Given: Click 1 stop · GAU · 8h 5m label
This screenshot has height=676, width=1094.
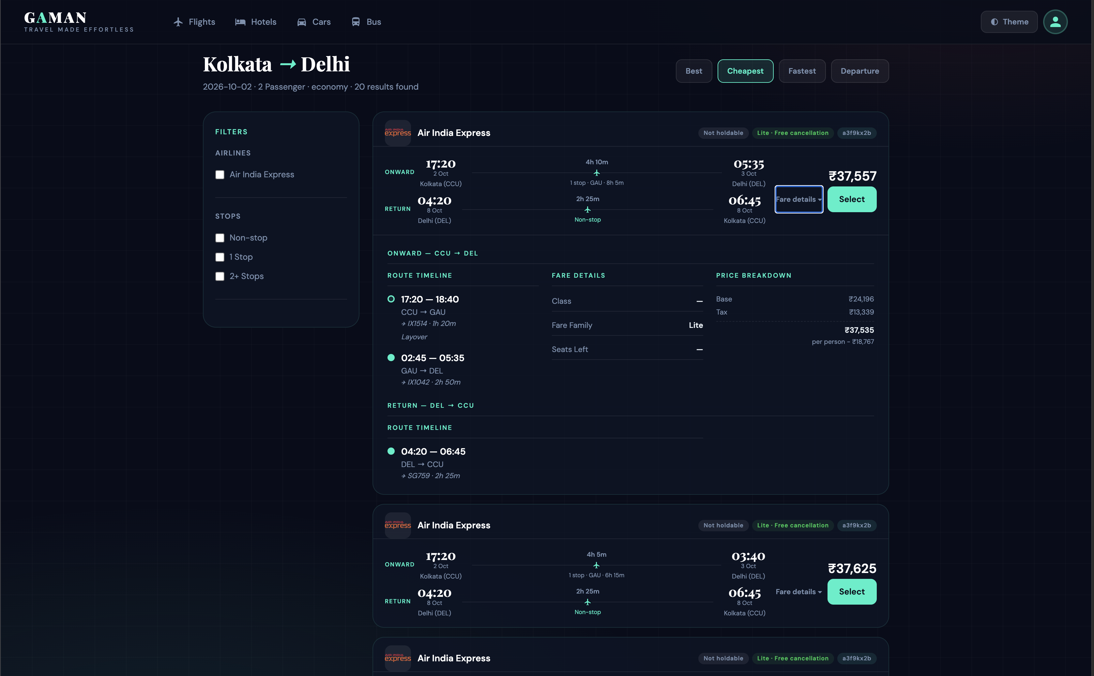Looking at the screenshot, I should point(597,183).
